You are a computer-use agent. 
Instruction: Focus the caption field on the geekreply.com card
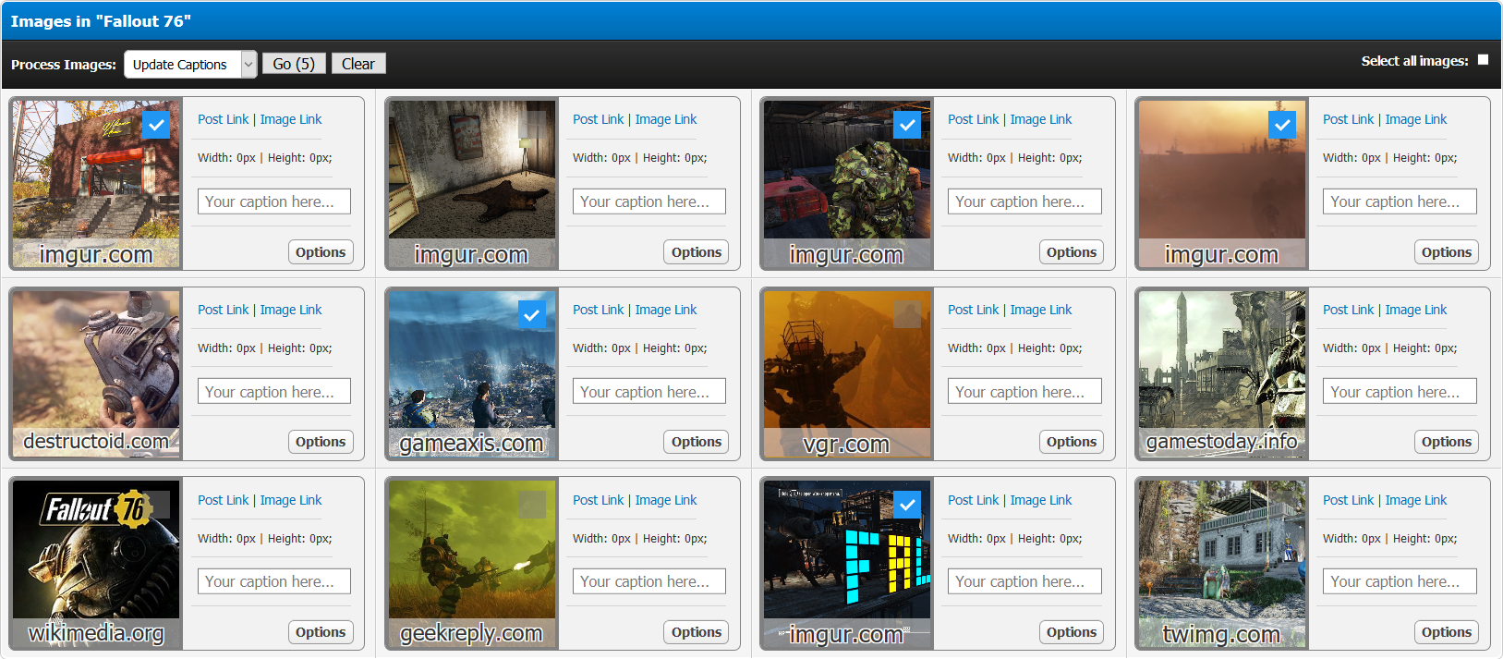pos(649,581)
